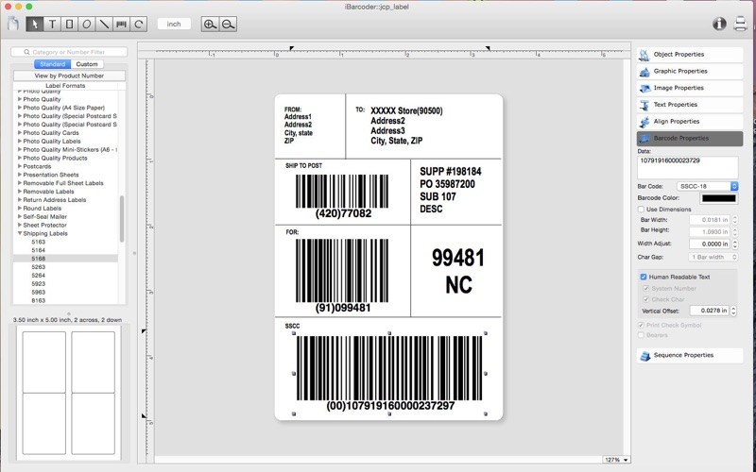Switch to the Custom tab
Screen dimensions: 756x472
click(x=86, y=64)
